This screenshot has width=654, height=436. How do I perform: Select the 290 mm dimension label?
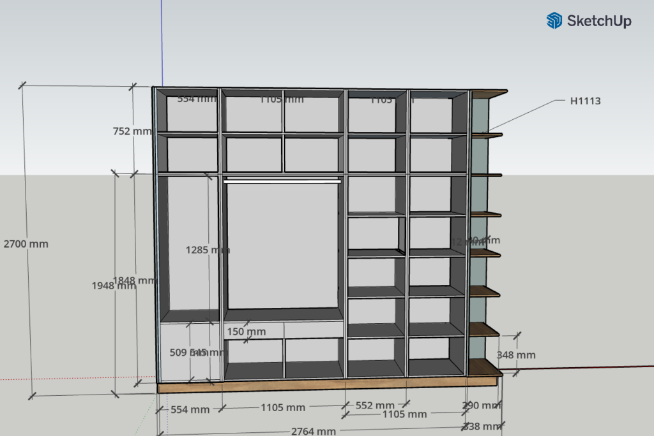coord(480,405)
